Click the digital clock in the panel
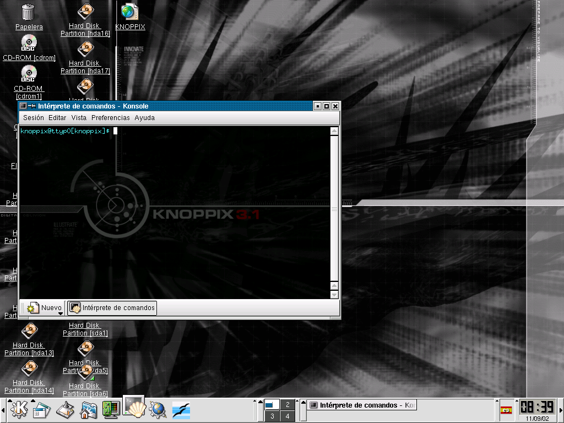564x423 pixels. click(x=537, y=407)
